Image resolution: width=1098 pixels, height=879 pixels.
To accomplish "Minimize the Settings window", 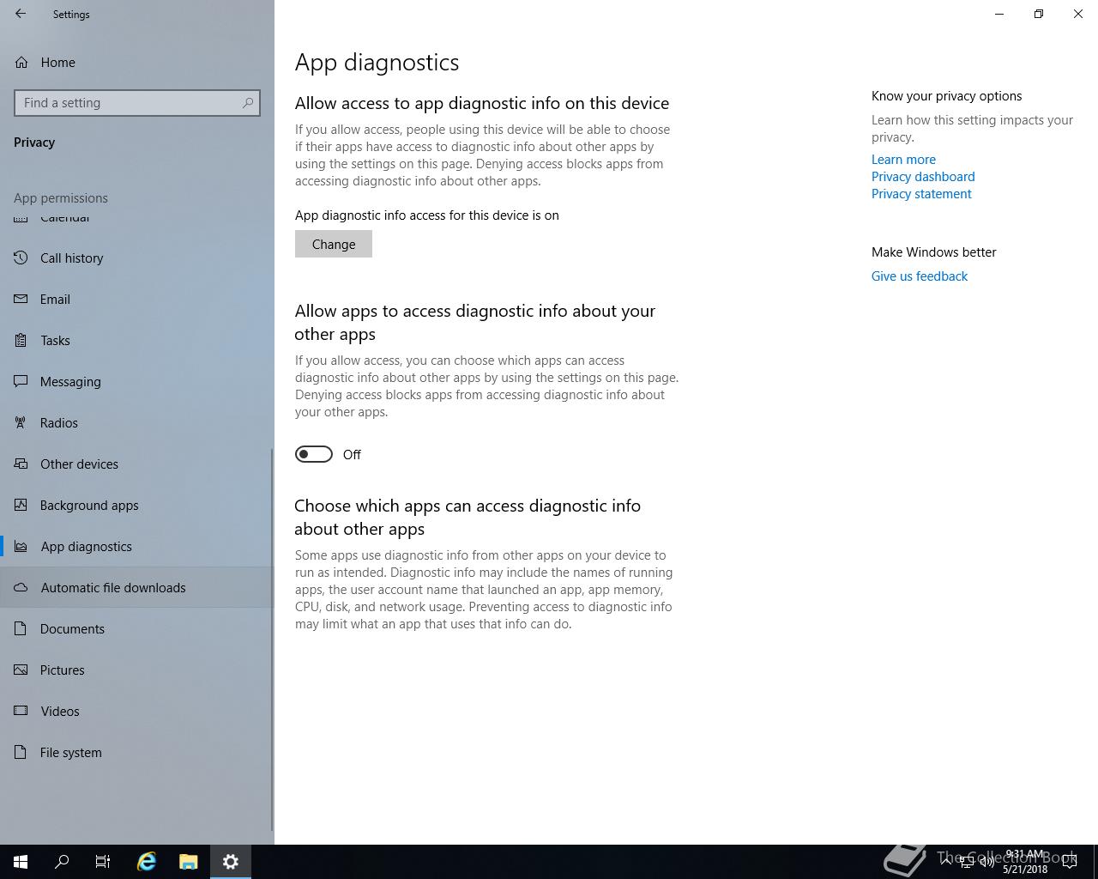I will click(999, 14).
